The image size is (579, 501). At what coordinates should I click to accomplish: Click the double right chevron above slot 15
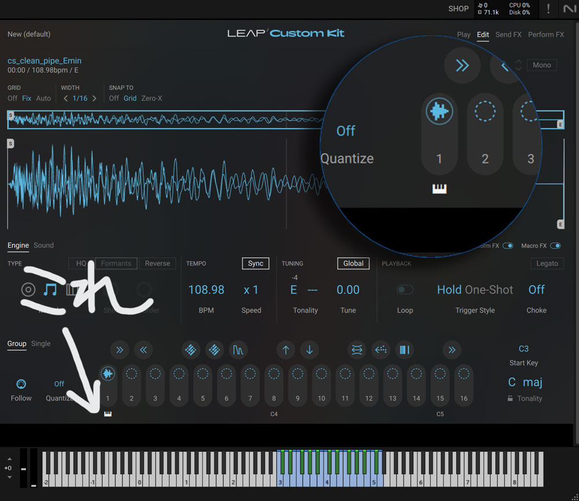(452, 350)
